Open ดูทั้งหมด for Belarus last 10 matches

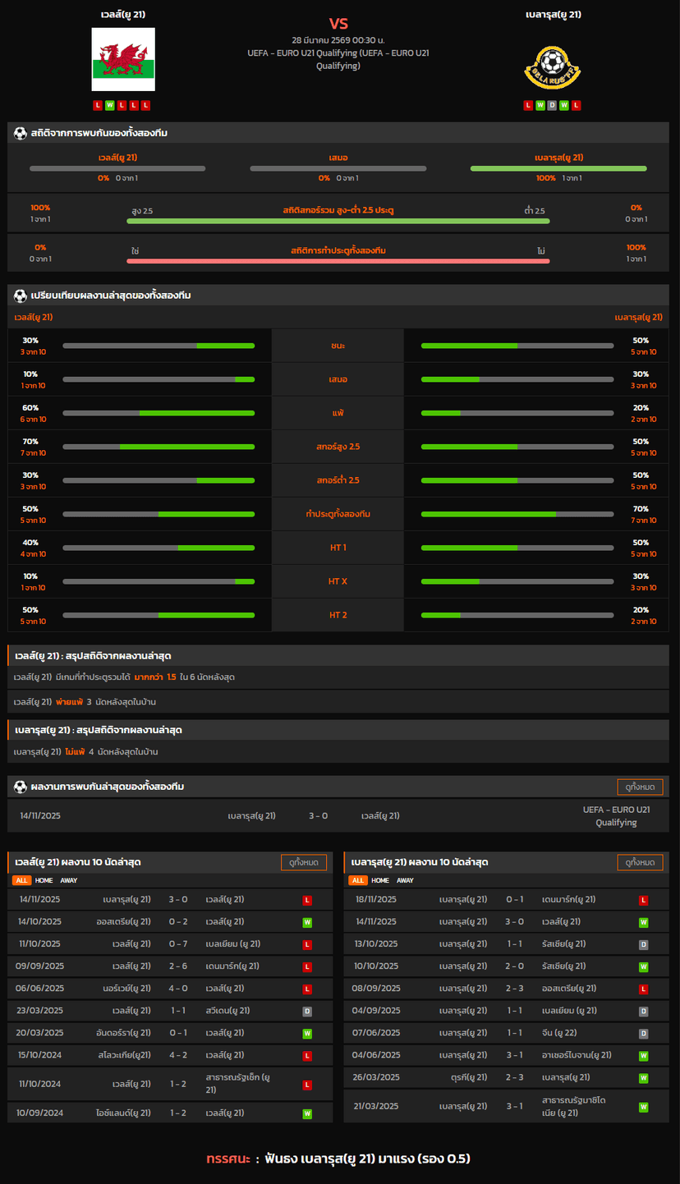(x=639, y=862)
